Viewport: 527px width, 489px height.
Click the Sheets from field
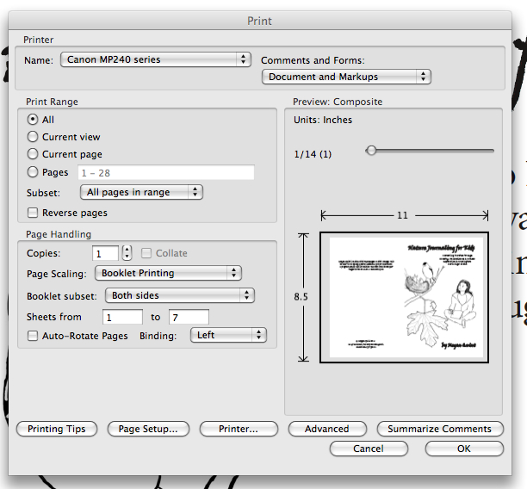pos(122,317)
